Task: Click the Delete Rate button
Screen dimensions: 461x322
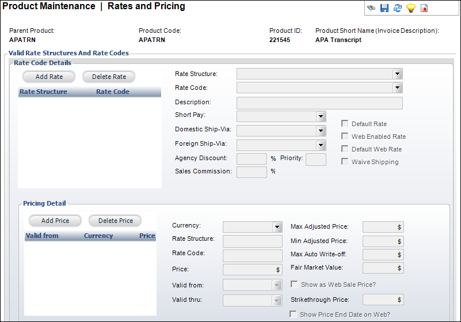Action: 109,77
